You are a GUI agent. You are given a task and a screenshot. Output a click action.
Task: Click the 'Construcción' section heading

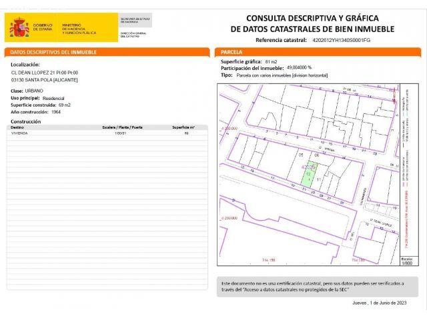click(x=25, y=121)
